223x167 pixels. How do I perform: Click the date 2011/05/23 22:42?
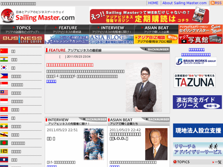point(125,130)
